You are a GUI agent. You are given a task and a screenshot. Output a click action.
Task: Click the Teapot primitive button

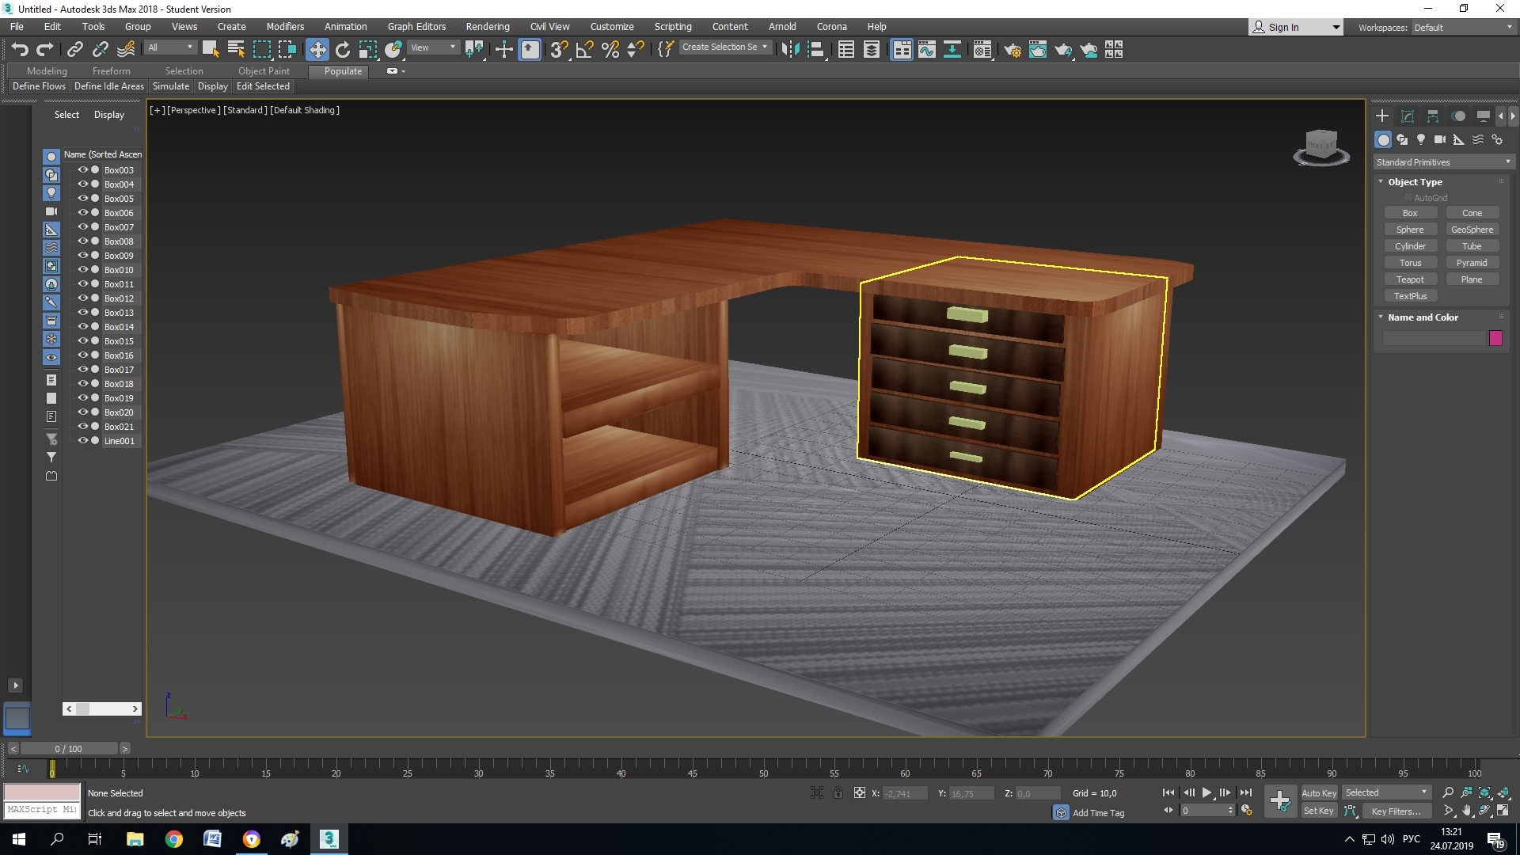tap(1410, 279)
